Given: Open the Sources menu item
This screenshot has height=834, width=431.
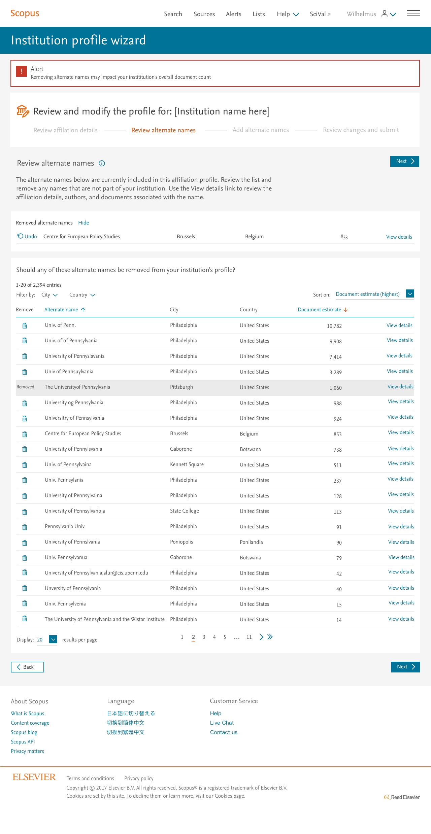Looking at the screenshot, I should coord(204,14).
